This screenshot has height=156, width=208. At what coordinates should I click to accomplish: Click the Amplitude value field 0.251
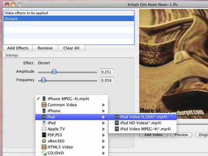point(107,72)
